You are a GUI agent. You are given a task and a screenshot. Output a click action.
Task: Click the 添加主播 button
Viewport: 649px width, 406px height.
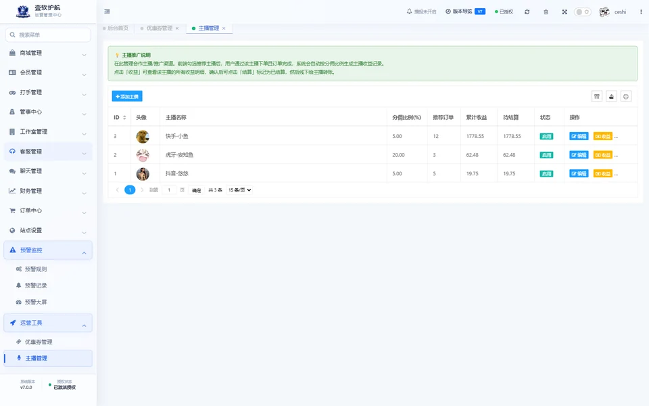127,97
